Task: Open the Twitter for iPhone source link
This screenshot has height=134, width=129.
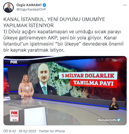Action: [x=52, y=131]
